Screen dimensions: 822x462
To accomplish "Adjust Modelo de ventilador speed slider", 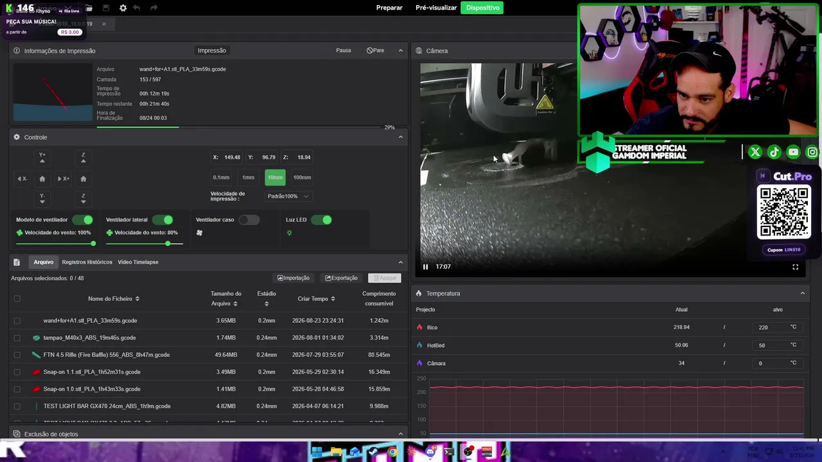I will [56, 243].
